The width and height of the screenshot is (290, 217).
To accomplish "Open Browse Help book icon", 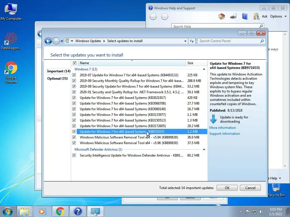I will point(245,16).
